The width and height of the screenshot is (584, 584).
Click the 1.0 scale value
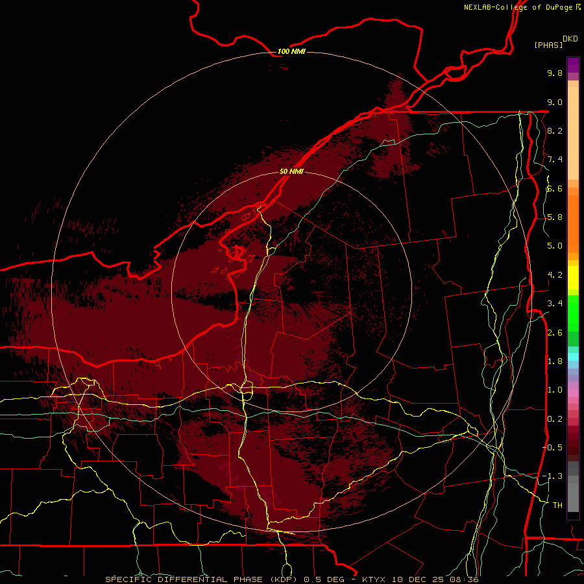click(555, 390)
